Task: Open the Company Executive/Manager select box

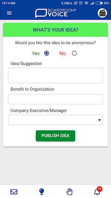Action: [55, 120]
